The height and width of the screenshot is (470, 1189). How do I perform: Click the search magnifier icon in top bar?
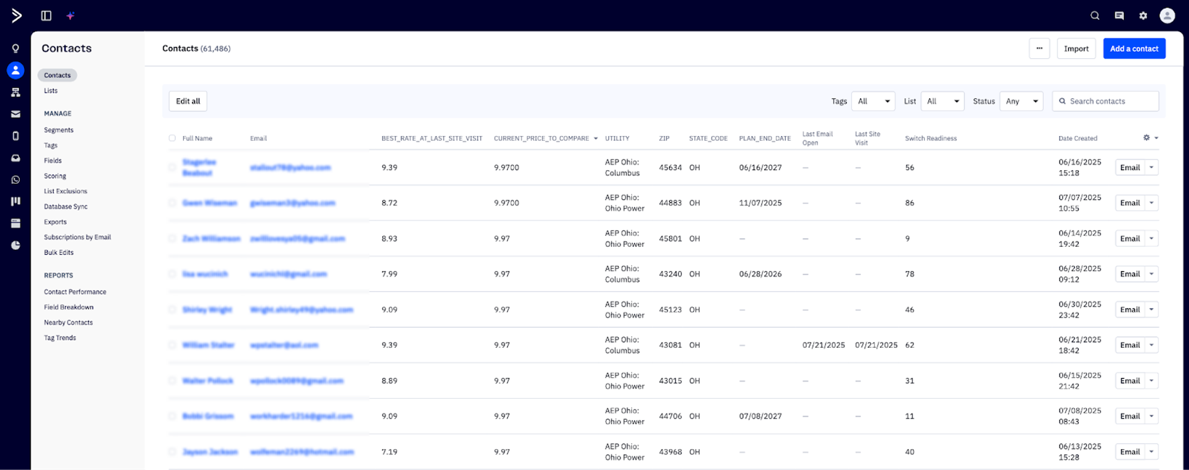pos(1095,15)
